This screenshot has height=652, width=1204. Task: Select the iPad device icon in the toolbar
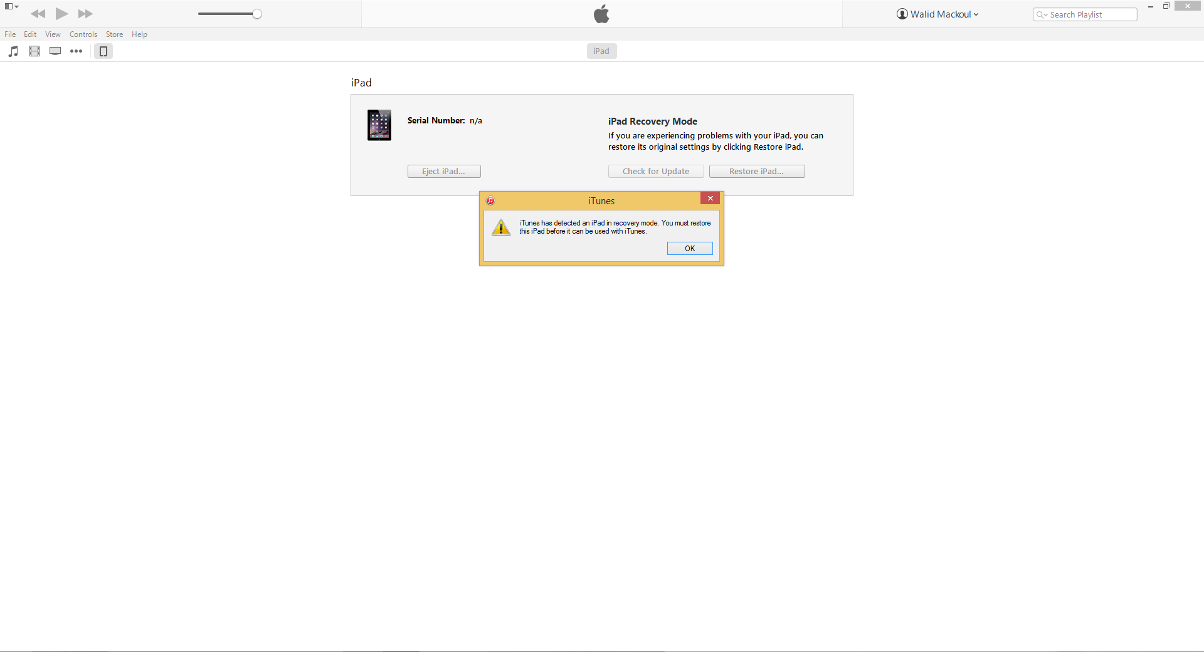click(103, 51)
